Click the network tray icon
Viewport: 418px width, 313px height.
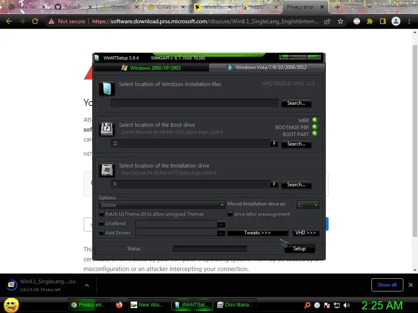(x=337, y=305)
